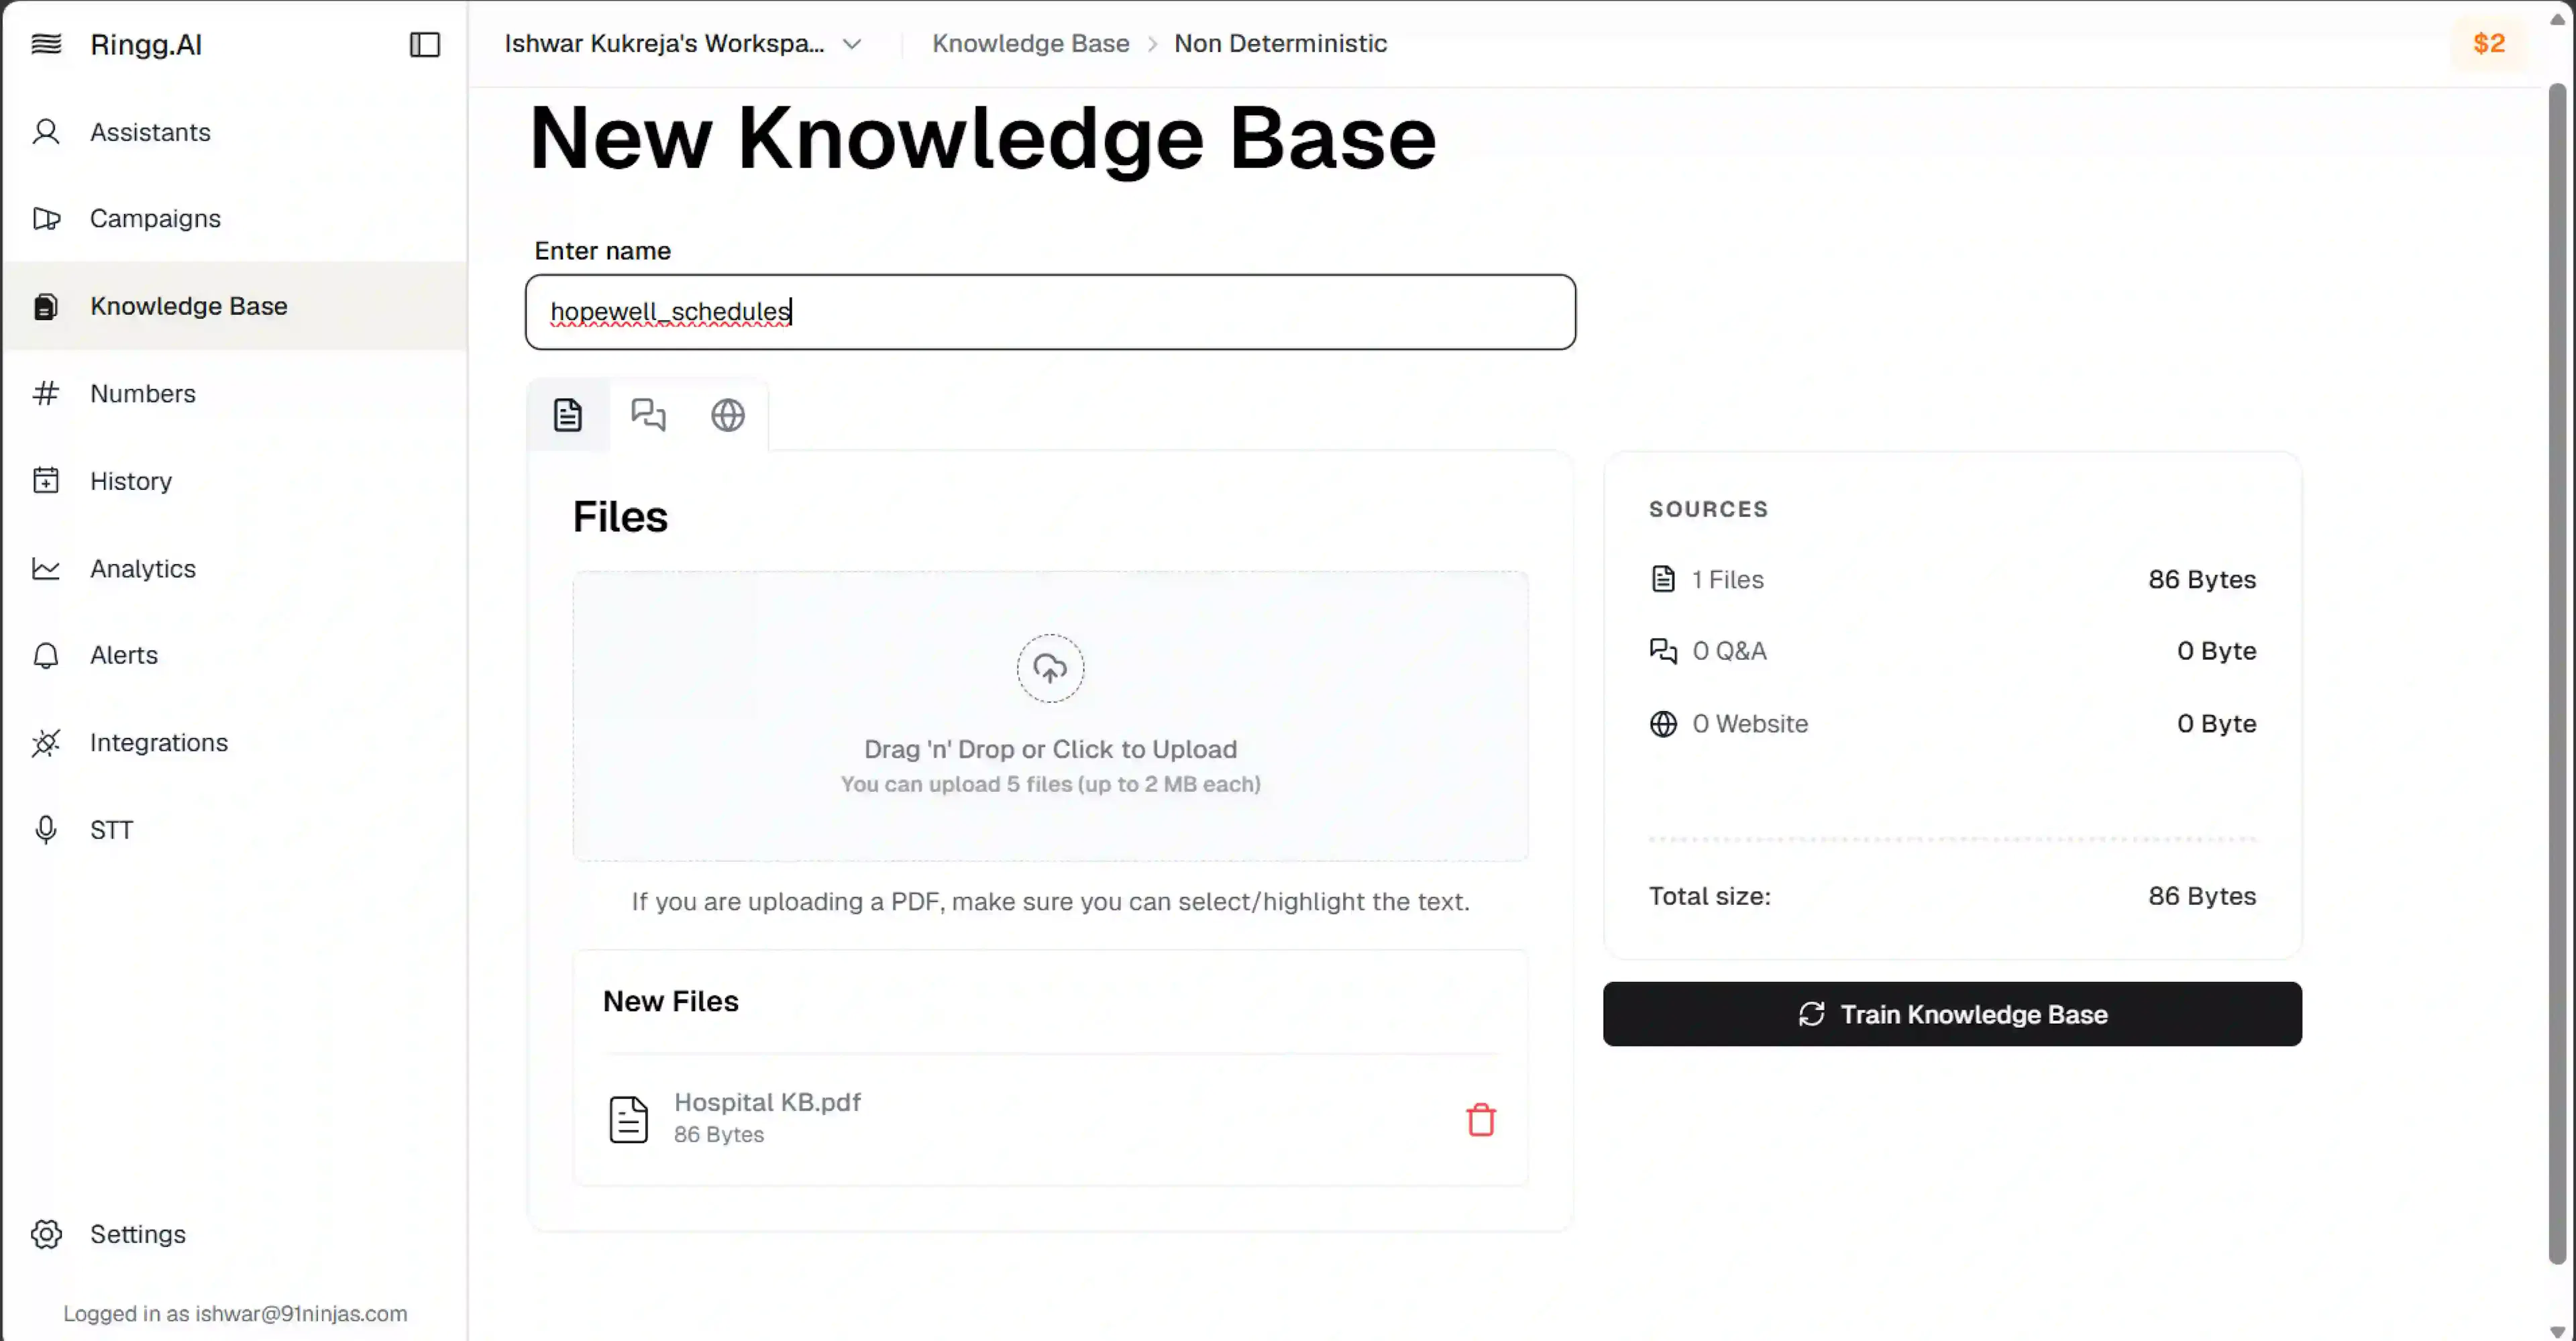Click the Enter name input field
Screen dimensions: 2576x1341
(x=1050, y=312)
